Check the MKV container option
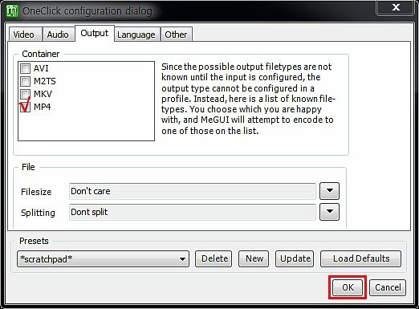The height and width of the screenshot is (309, 419). (x=26, y=94)
